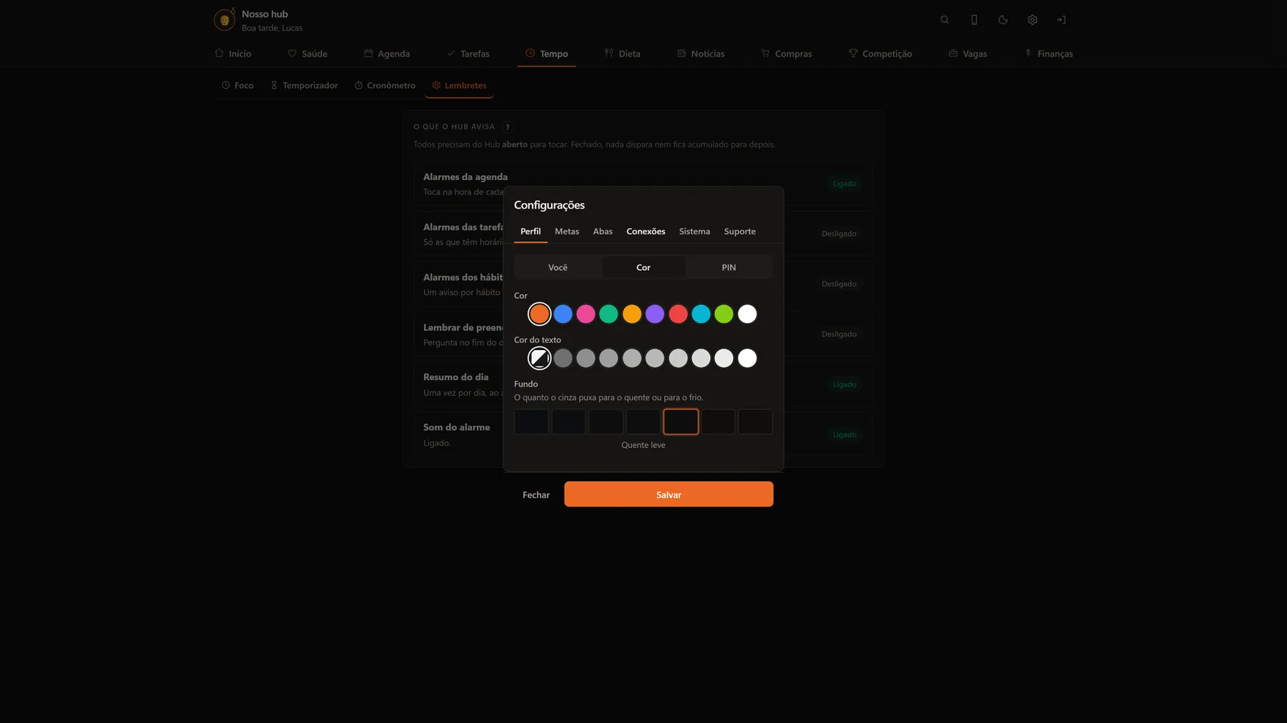
Task: Toggle Alarmes dos hábitos Desligado switch
Action: click(839, 284)
